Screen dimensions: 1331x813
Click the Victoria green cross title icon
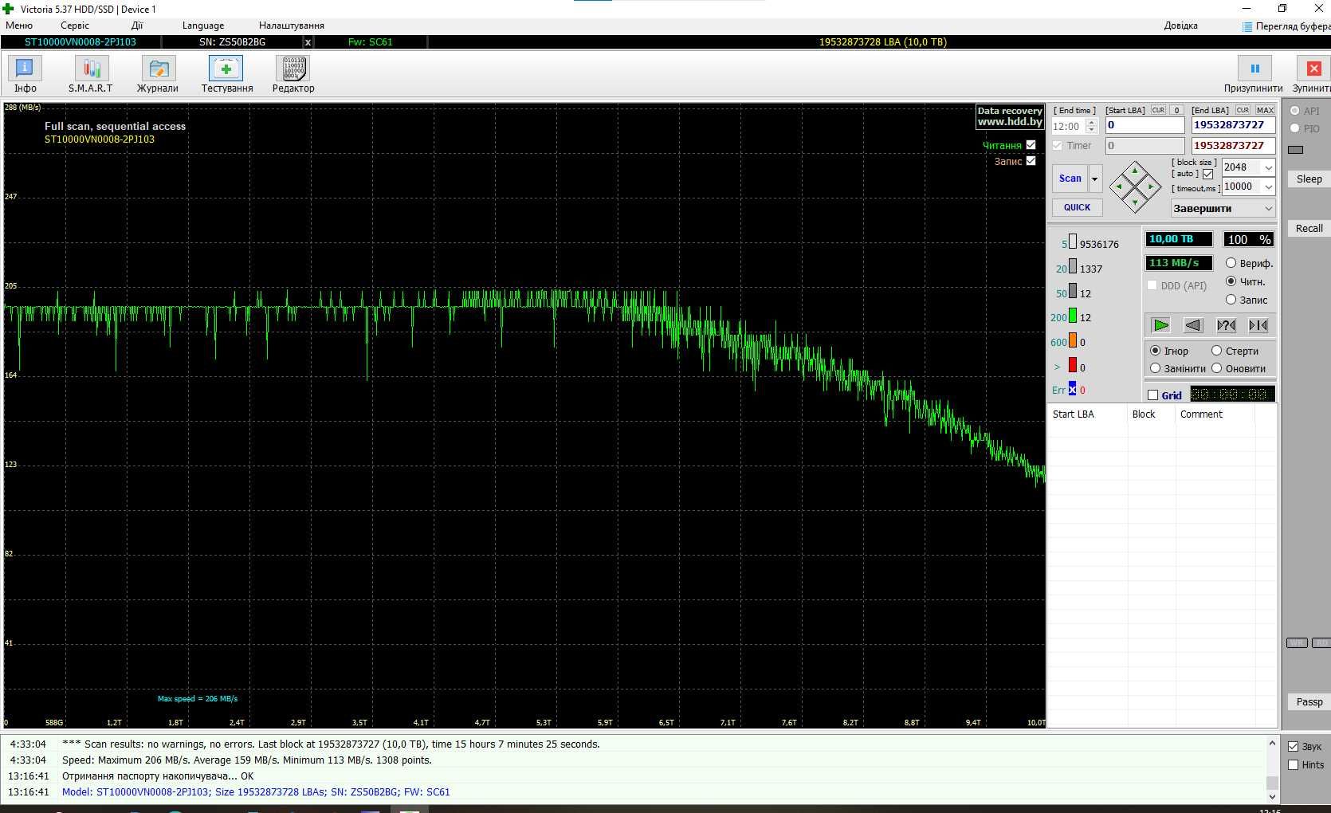[x=9, y=9]
